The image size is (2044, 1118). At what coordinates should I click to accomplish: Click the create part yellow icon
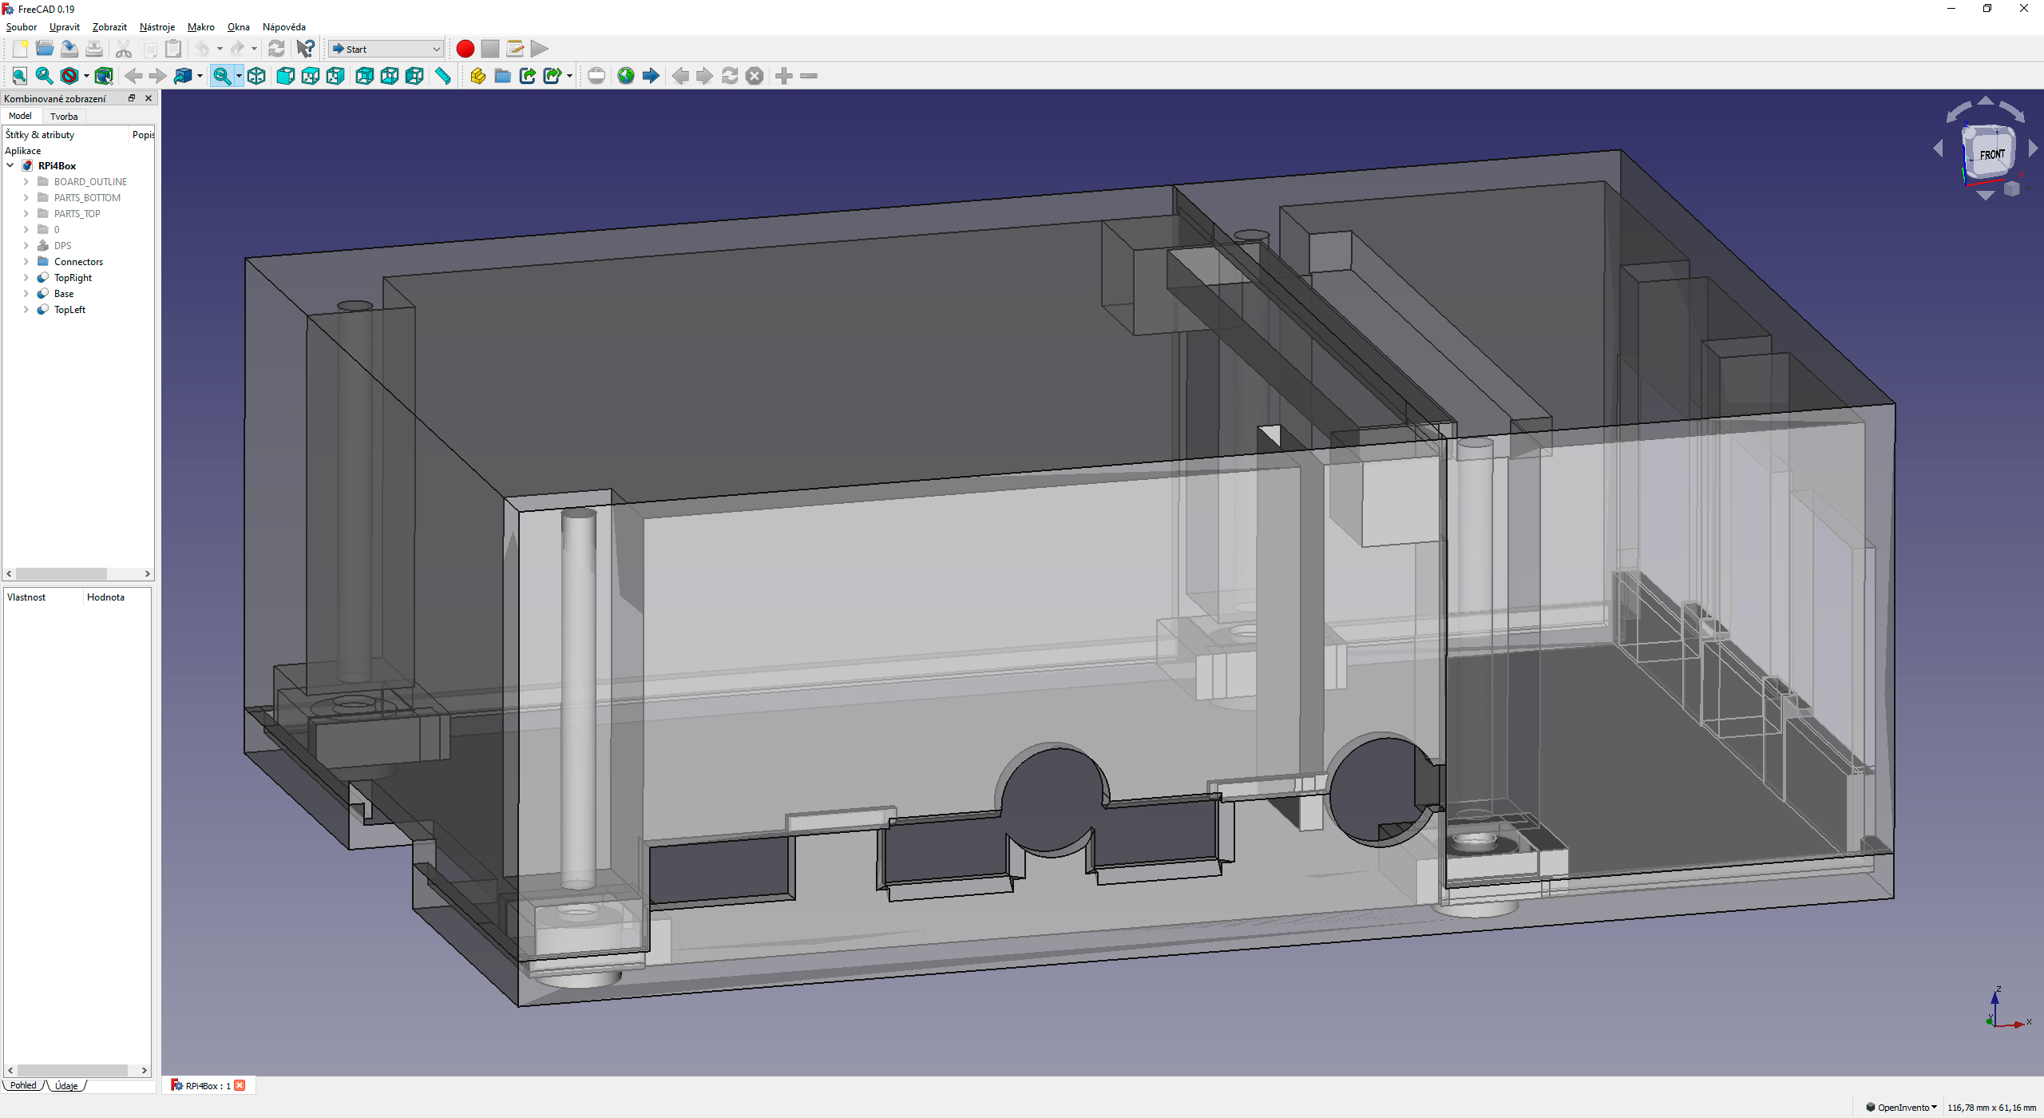[x=477, y=76]
